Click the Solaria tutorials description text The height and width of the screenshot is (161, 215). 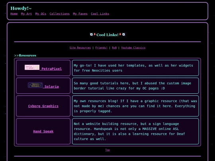click(x=132, y=86)
